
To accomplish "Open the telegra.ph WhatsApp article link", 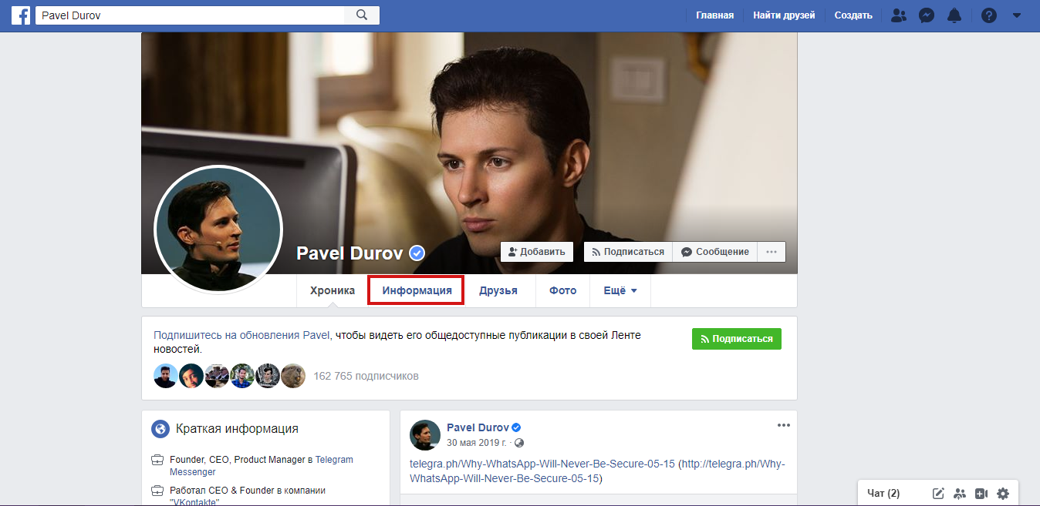I will 542,464.
